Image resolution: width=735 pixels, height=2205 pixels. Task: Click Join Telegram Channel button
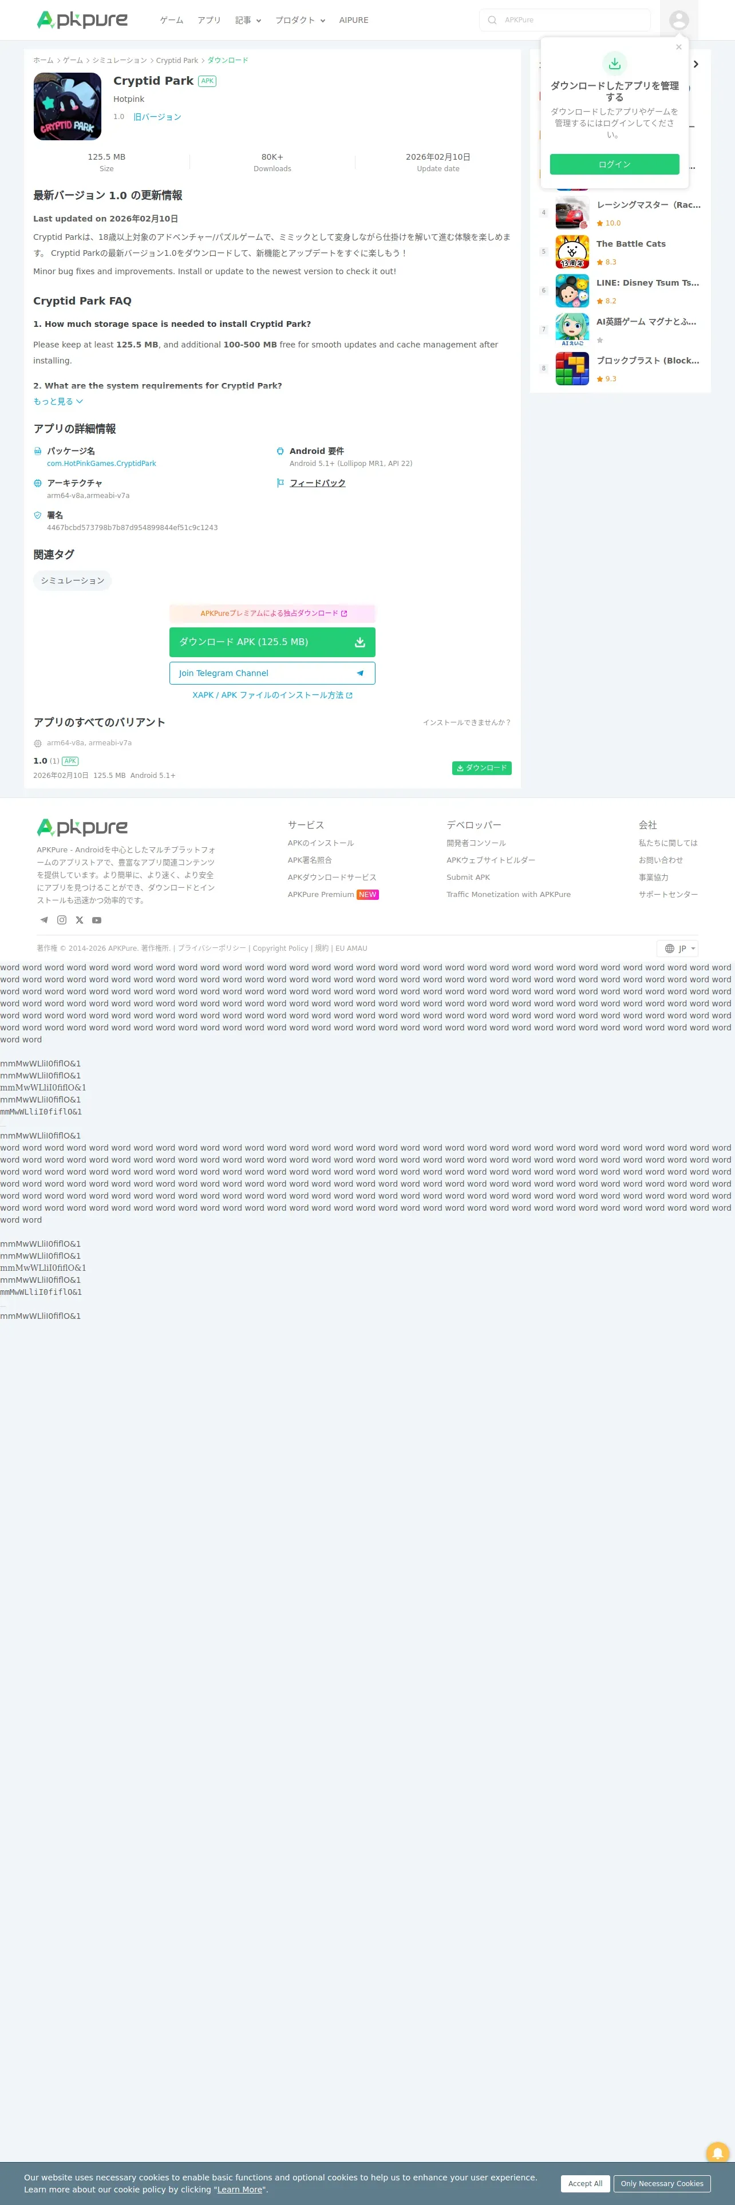click(272, 674)
